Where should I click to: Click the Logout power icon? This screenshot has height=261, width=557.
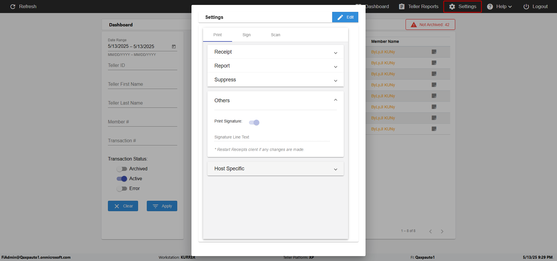click(x=526, y=7)
